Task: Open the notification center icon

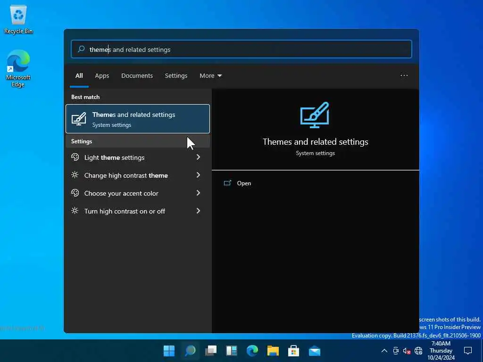Action: [468, 350]
